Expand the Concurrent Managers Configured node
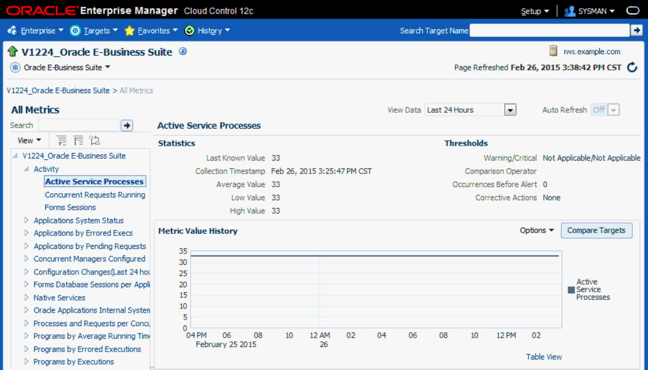Image resolution: width=648 pixels, height=370 pixels. click(x=26, y=259)
